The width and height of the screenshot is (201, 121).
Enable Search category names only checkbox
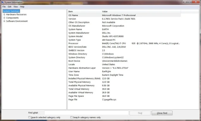(72, 117)
